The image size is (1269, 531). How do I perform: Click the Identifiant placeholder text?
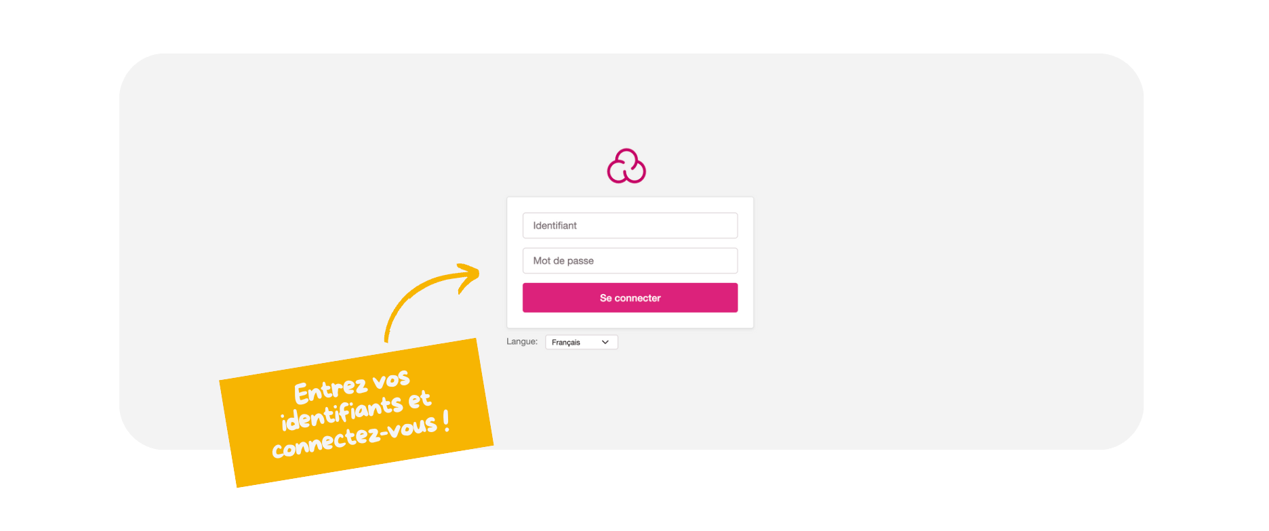pyautogui.click(x=555, y=226)
